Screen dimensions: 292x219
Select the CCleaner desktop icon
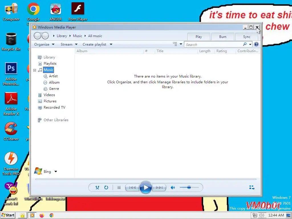pos(11,131)
